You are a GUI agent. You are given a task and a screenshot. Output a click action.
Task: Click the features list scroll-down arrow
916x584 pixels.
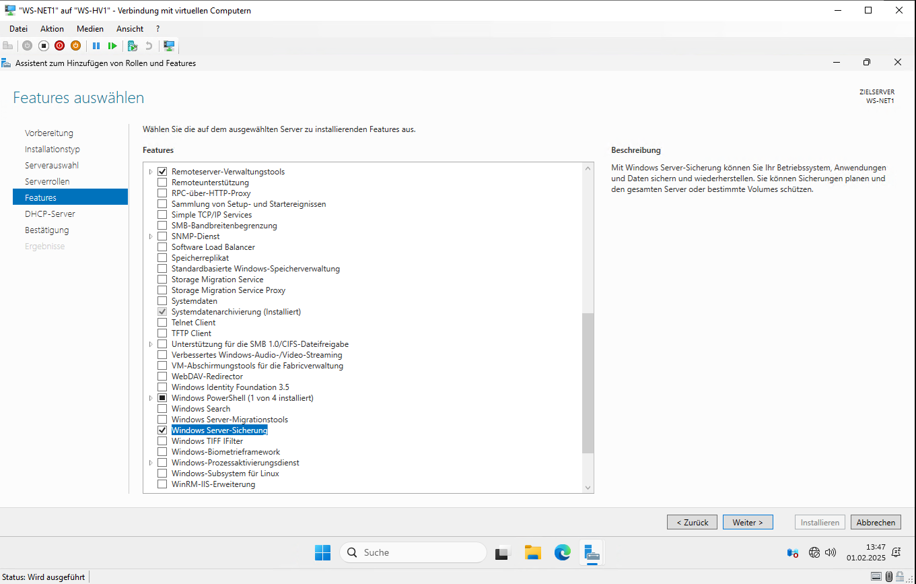(588, 488)
